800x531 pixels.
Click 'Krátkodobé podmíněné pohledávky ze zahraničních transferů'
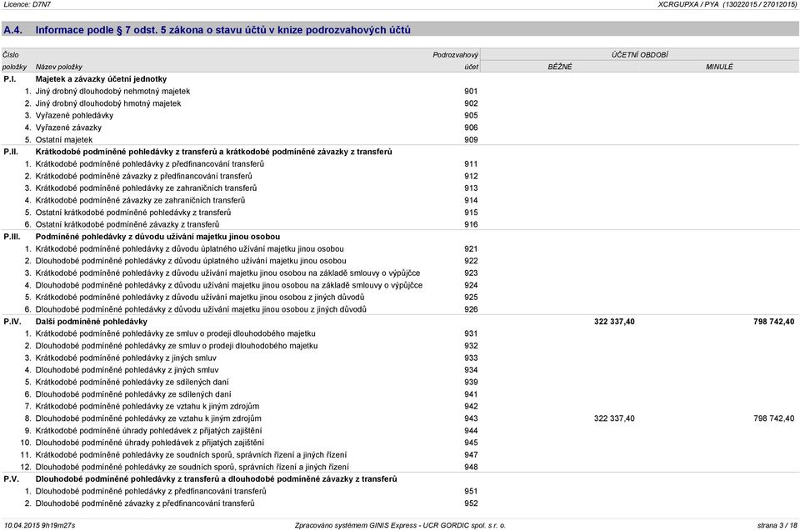(146, 188)
